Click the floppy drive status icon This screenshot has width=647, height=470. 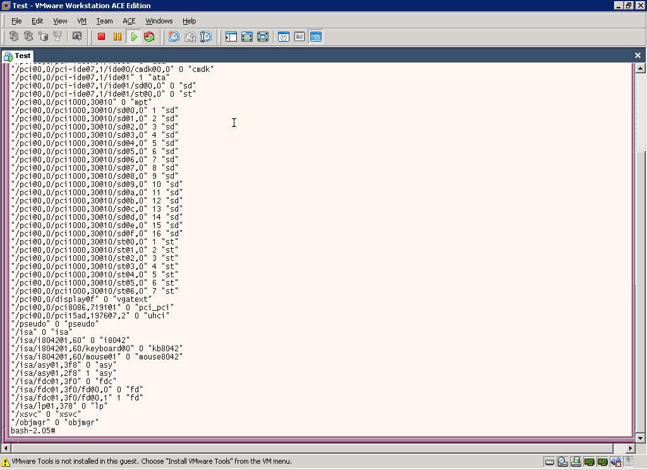pos(576,462)
